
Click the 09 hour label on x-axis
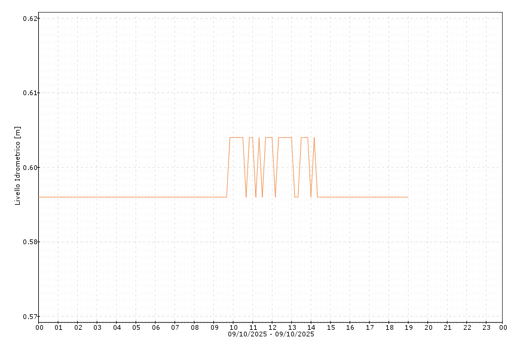[214, 327]
